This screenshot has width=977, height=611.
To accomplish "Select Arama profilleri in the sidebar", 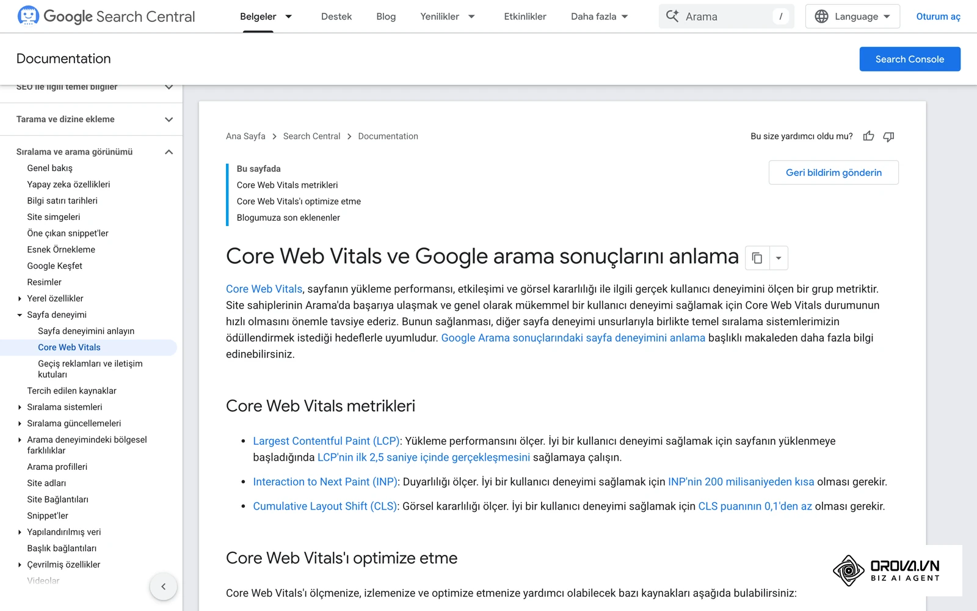I will coord(57,467).
